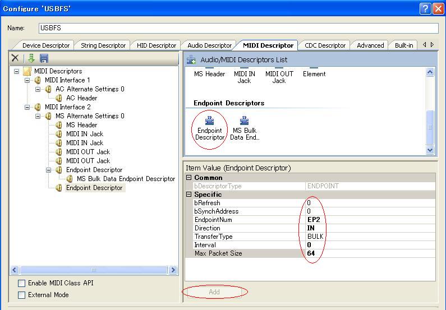Collapse MS Alternate Settings 0 node
446x310 pixels.
pos(38,116)
